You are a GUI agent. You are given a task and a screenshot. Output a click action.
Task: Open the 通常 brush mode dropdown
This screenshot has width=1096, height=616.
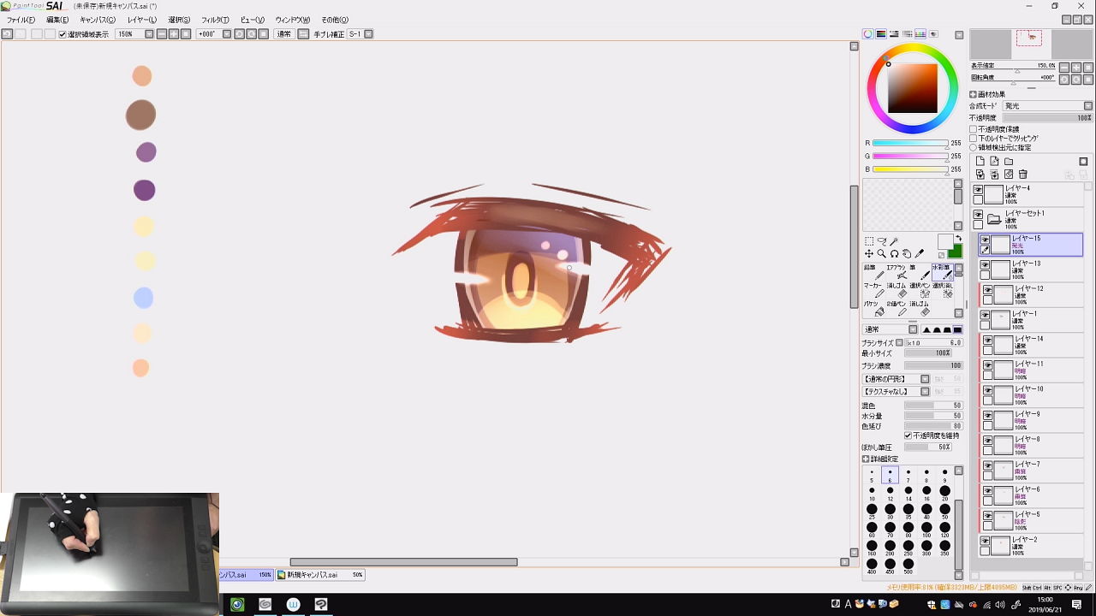coord(913,329)
